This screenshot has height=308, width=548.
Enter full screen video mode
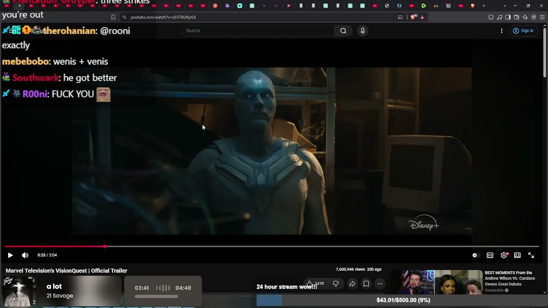(531, 255)
